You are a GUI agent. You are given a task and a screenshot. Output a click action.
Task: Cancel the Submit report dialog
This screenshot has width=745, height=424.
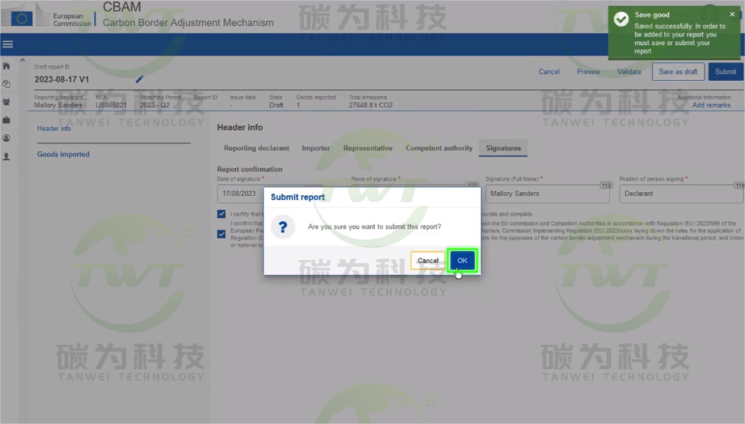click(427, 261)
